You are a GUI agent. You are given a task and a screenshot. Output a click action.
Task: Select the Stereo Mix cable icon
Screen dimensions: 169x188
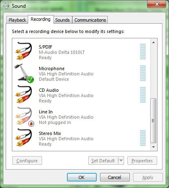[x=23, y=137]
